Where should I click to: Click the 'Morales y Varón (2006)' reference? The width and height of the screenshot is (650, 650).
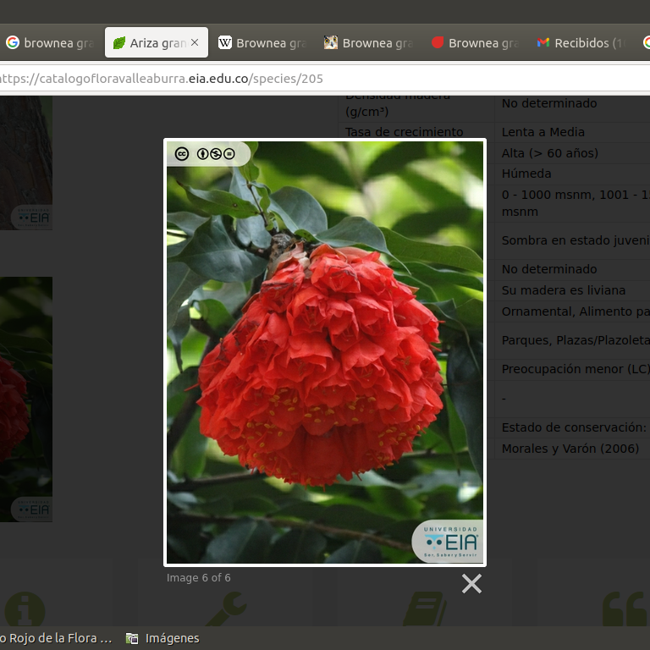pyautogui.click(x=570, y=449)
